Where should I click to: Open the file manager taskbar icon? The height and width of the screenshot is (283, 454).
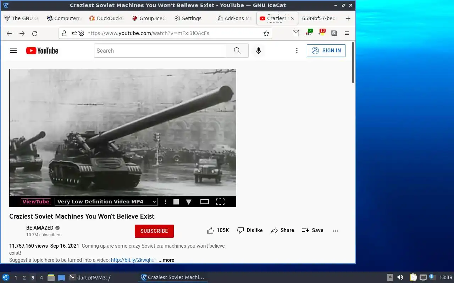pyautogui.click(x=51, y=277)
